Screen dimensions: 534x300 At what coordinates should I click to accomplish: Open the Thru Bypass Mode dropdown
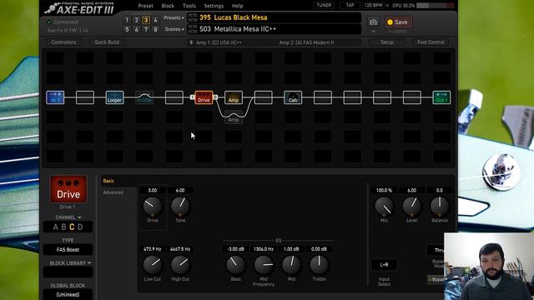(x=436, y=250)
